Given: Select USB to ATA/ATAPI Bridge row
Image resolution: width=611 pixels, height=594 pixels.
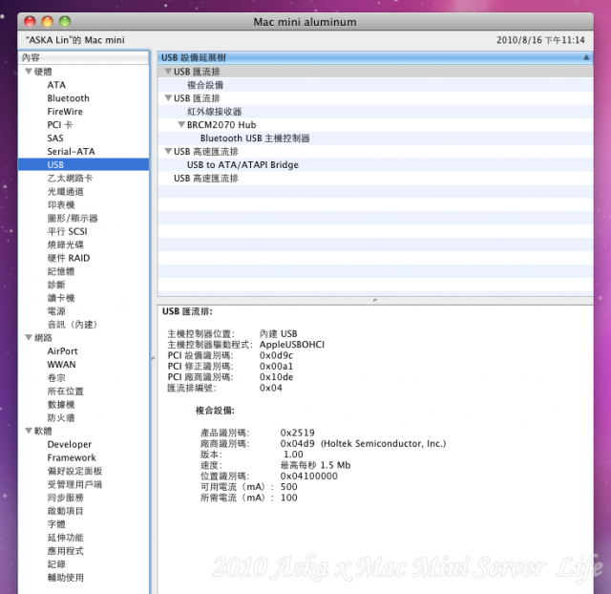Looking at the screenshot, I should [375, 164].
